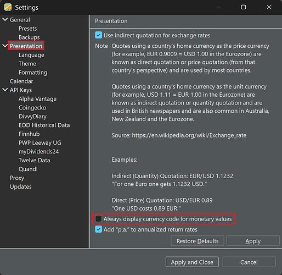Open Alpha Vantage API key settings
The image size is (282, 275).
click(37, 99)
